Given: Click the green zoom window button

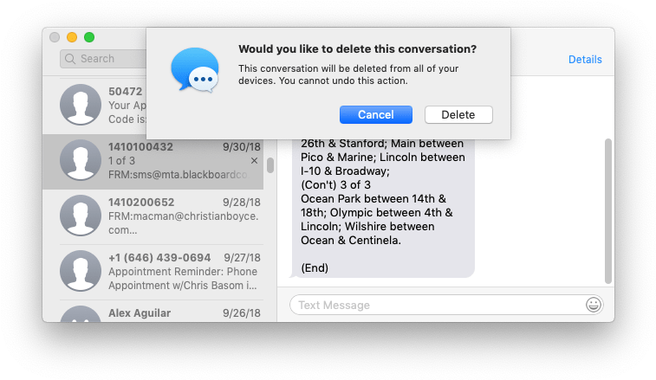Looking at the screenshot, I should 89,37.
